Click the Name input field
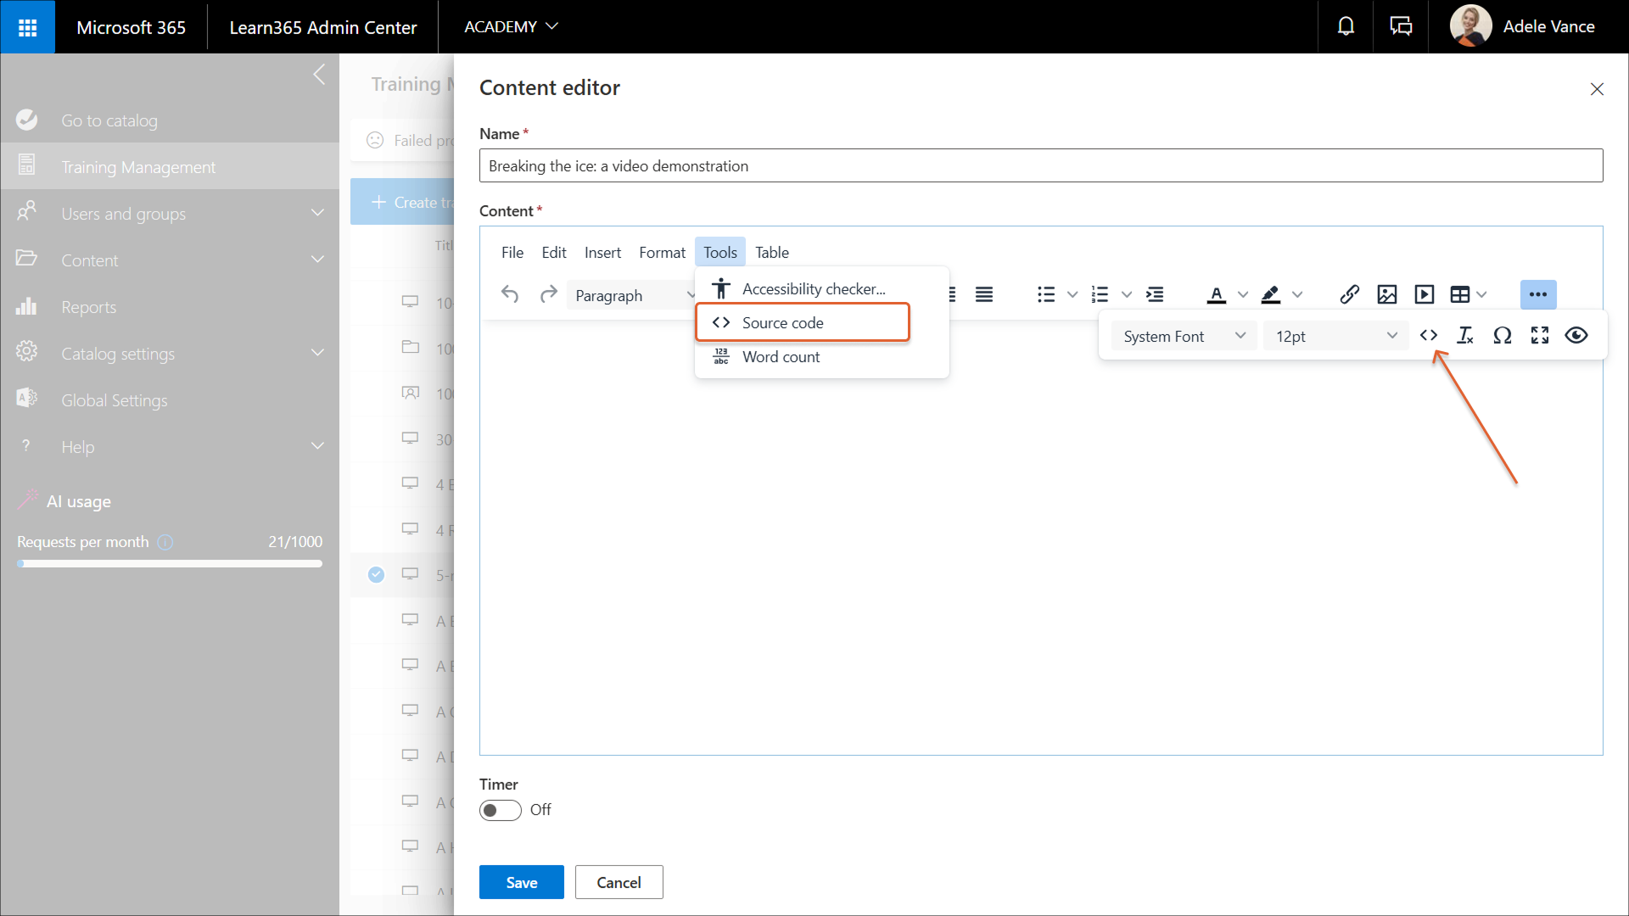 point(1040,165)
